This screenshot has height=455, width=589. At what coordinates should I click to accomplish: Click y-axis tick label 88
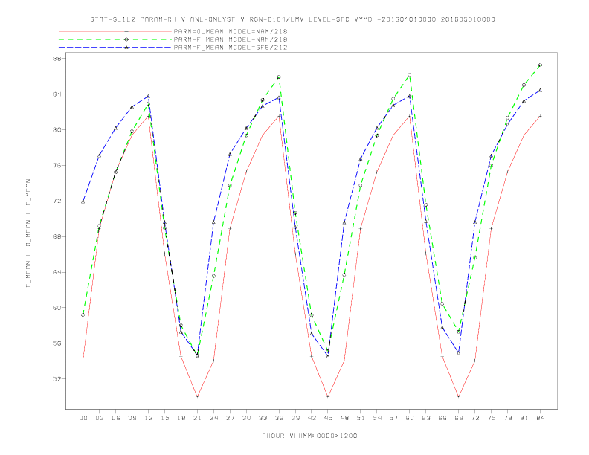pos(57,59)
